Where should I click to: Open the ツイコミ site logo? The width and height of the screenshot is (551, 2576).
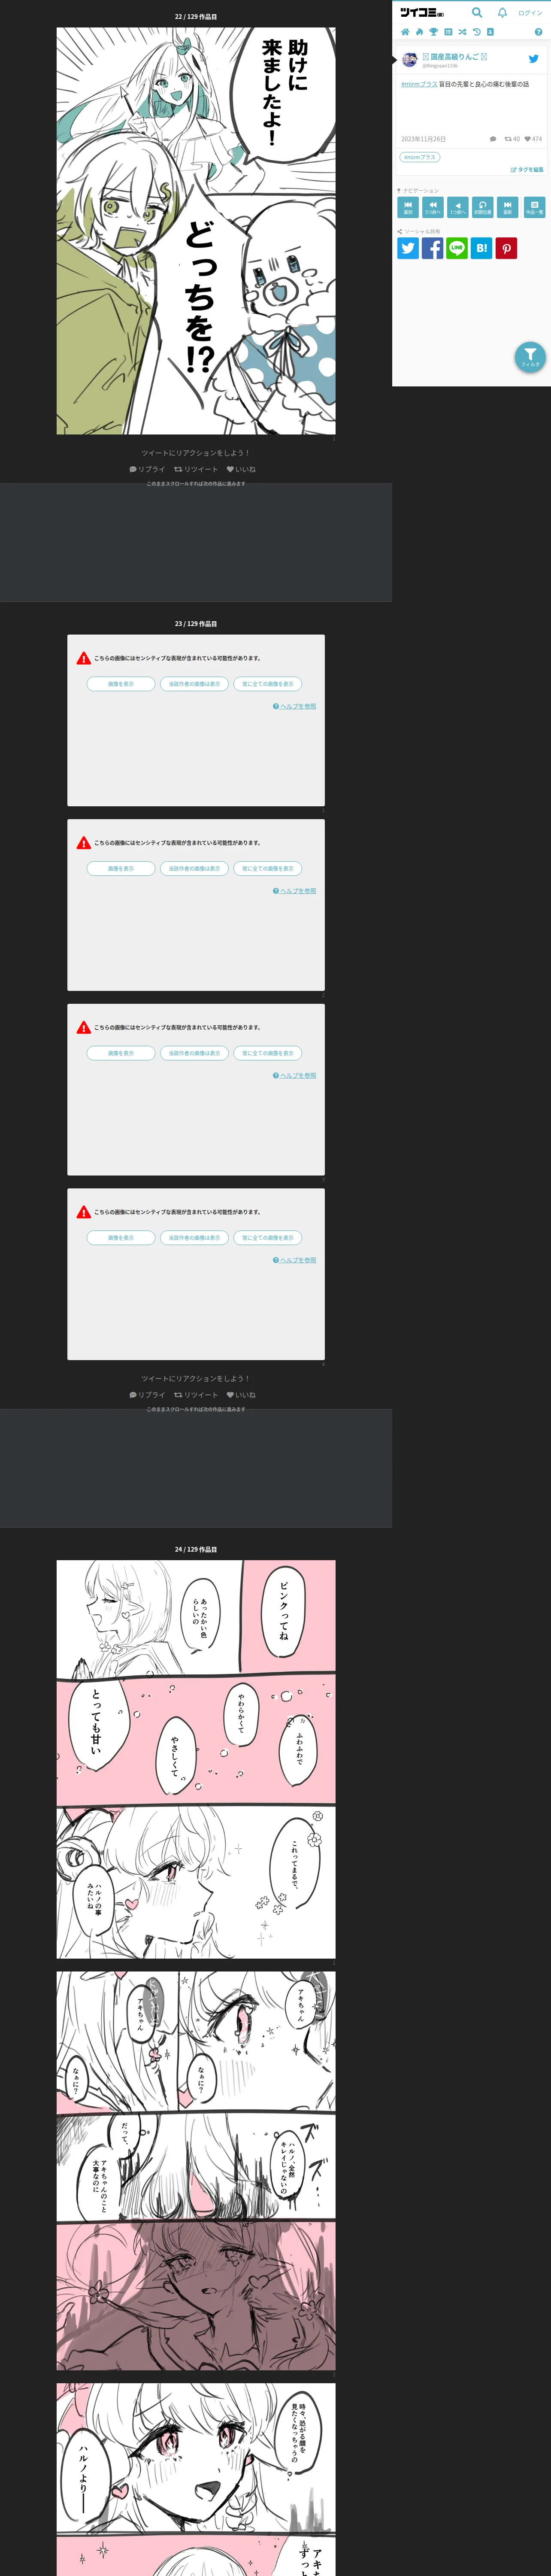pos(421,13)
